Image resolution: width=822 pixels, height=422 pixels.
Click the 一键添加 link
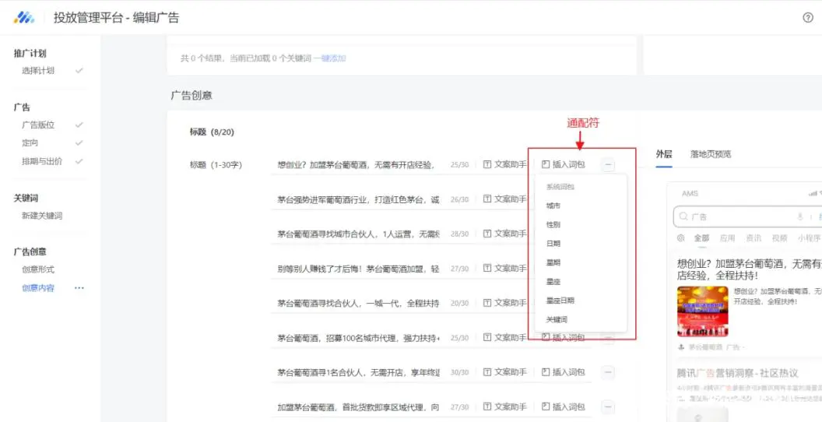[x=330, y=58]
